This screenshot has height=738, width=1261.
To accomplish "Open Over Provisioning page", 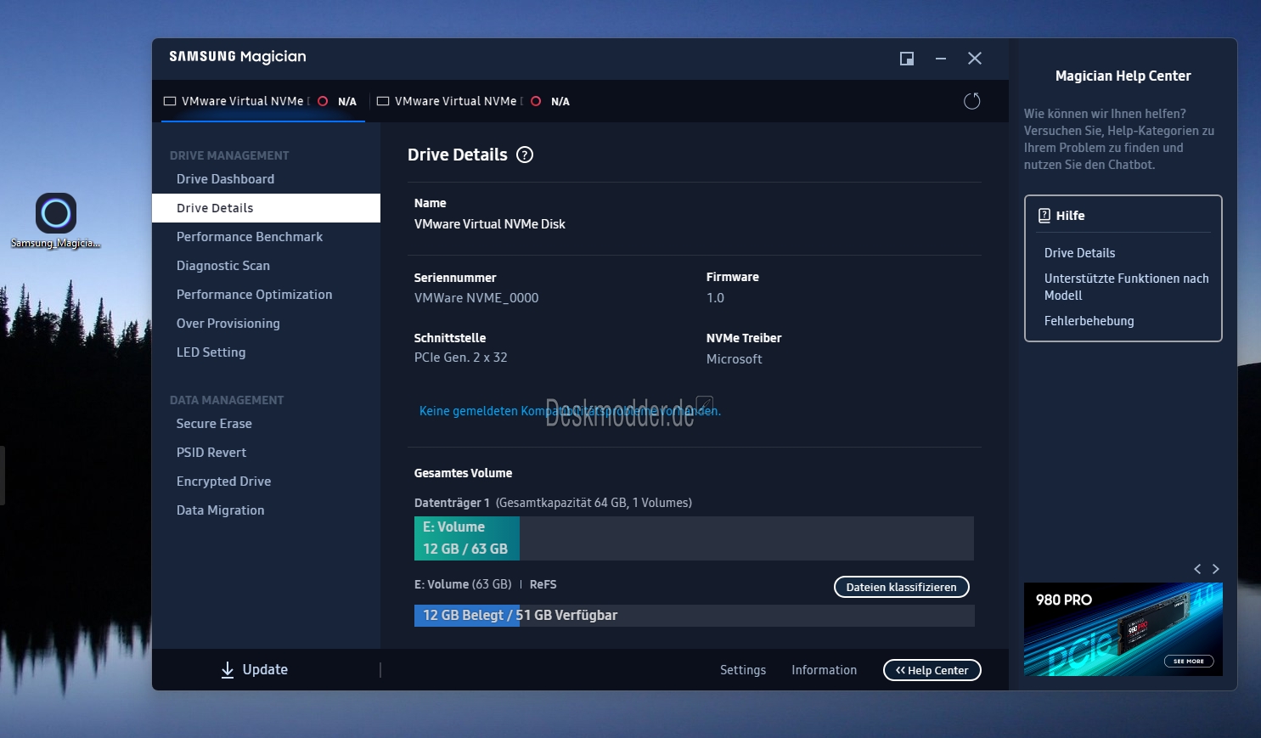I will coord(266,324).
